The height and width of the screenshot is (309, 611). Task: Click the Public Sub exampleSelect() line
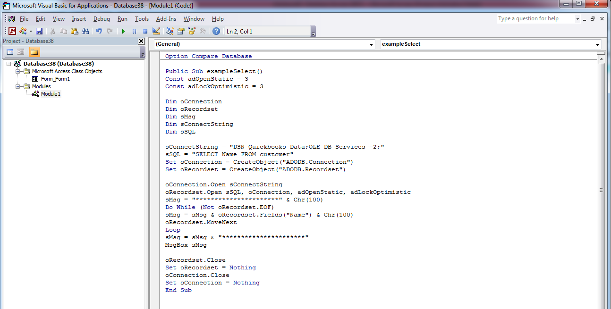214,71
